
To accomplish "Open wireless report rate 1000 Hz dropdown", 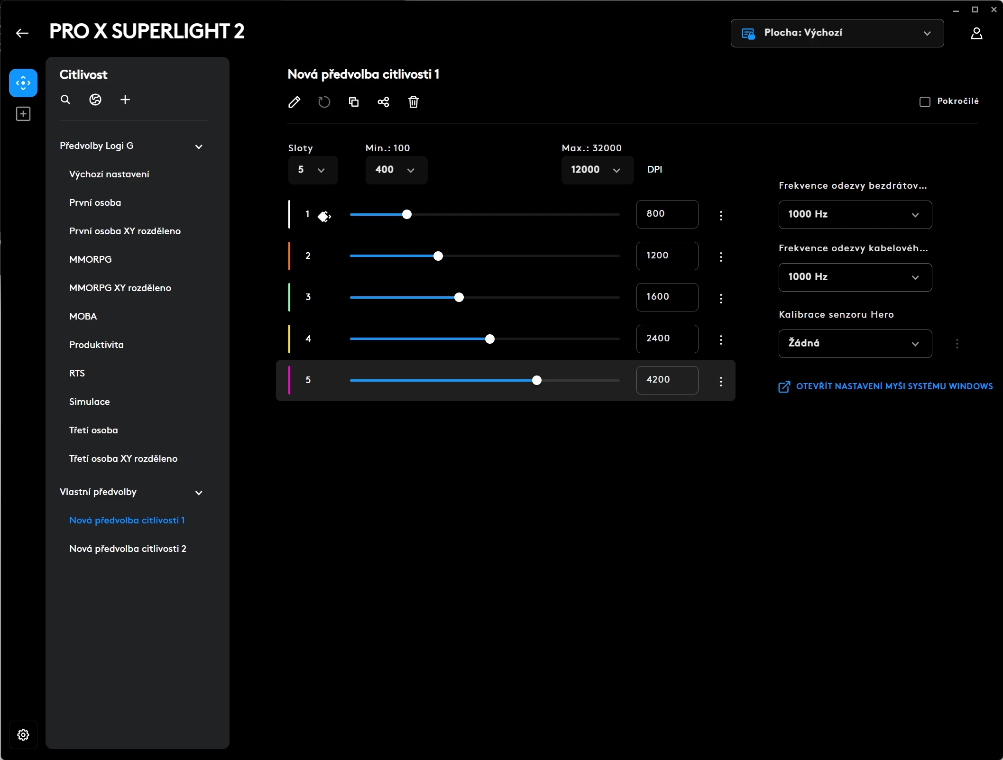I will [x=855, y=215].
